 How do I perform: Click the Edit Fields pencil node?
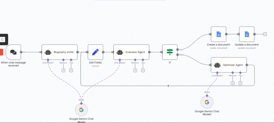[x=95, y=52]
